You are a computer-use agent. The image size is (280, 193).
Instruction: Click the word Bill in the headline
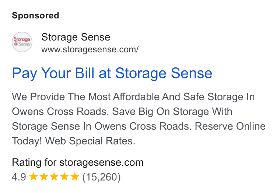(x=84, y=73)
